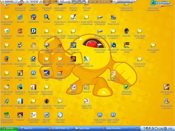
Task: Open the Nero Burning ROM shortcut
Action: point(60,73)
